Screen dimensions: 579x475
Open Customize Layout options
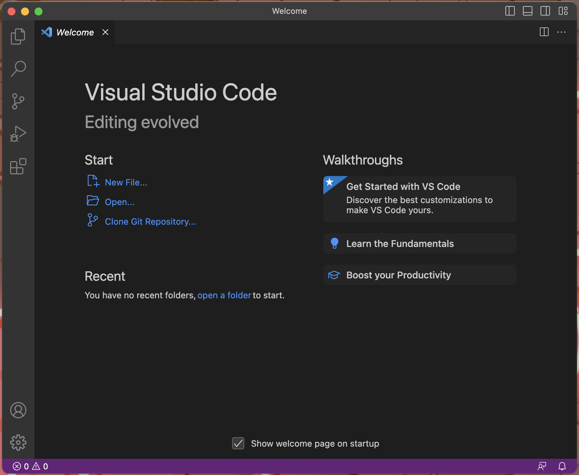pyautogui.click(x=563, y=11)
